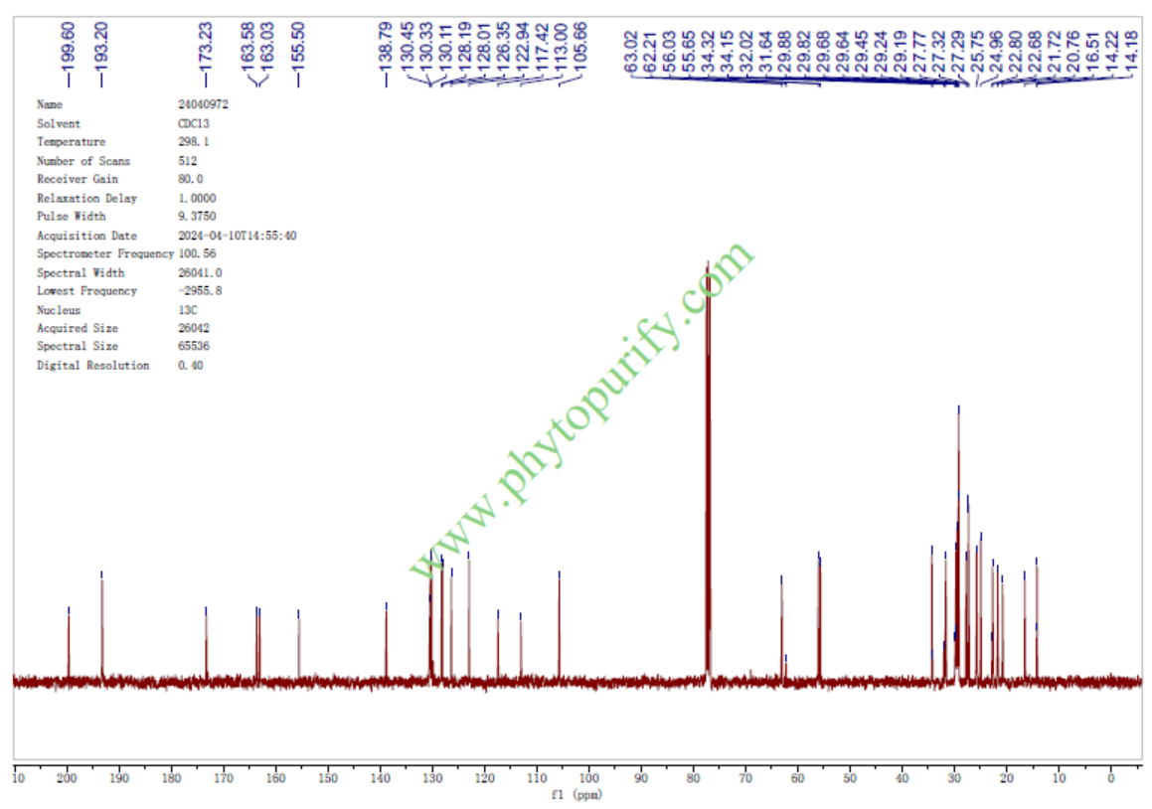
Task: Click the 173.23 chemical shift label
Action: pyautogui.click(x=206, y=41)
